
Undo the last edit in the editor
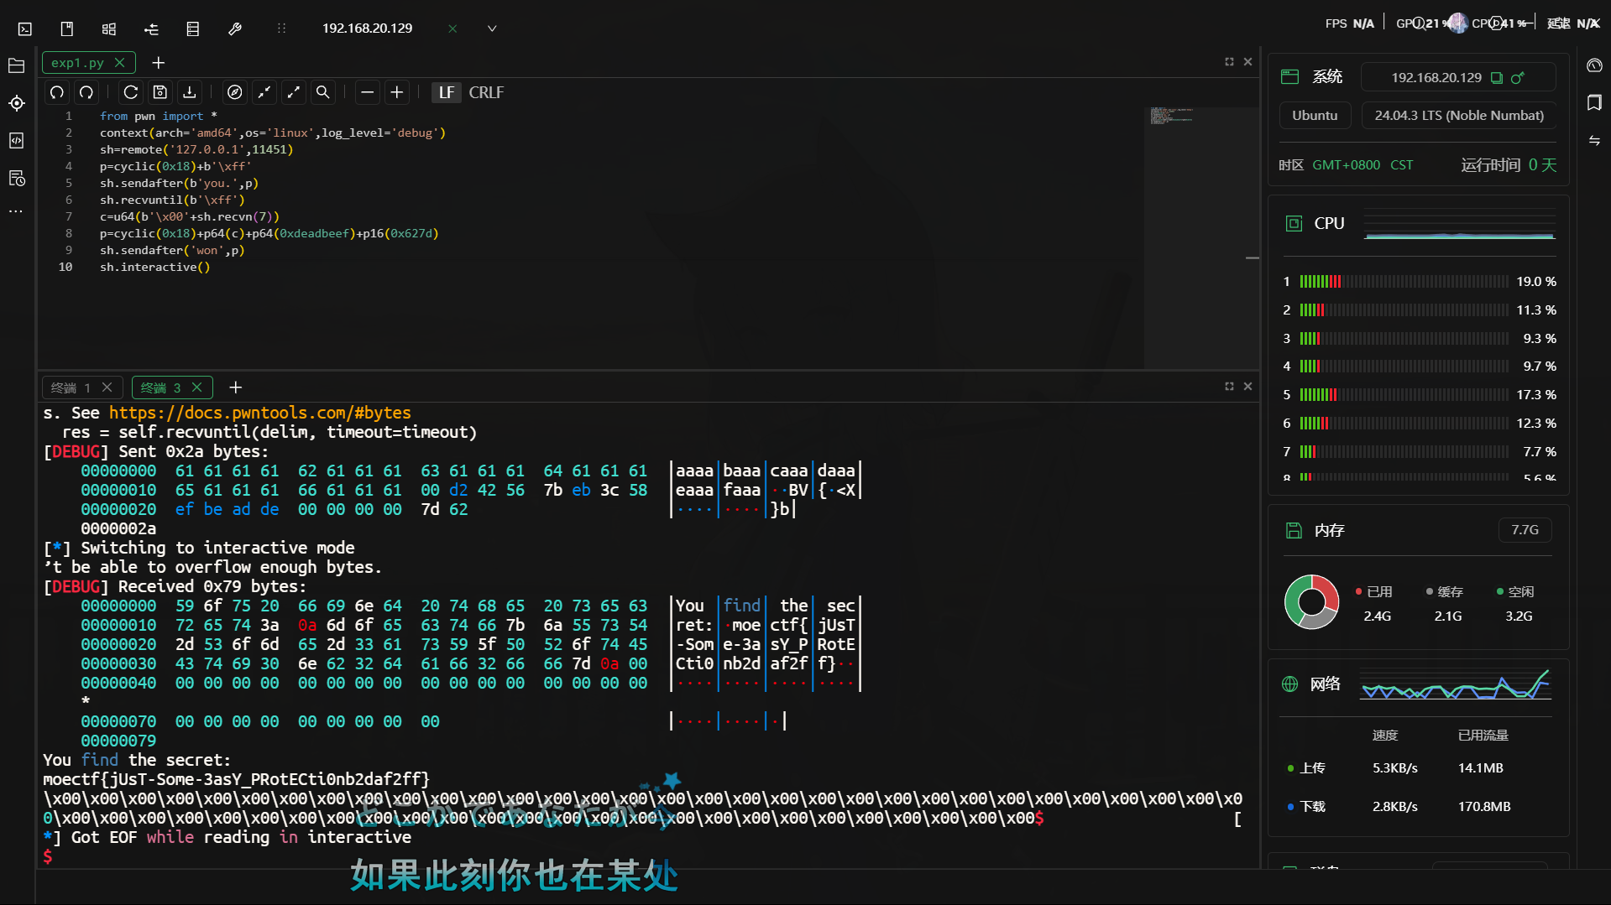(x=56, y=92)
